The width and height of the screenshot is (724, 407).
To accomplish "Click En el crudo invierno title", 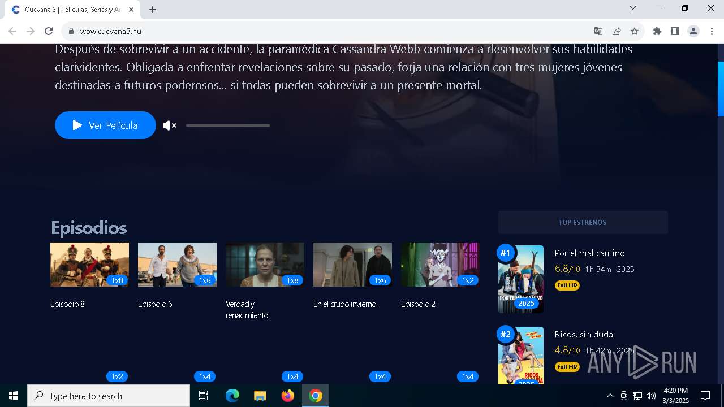I will (344, 304).
